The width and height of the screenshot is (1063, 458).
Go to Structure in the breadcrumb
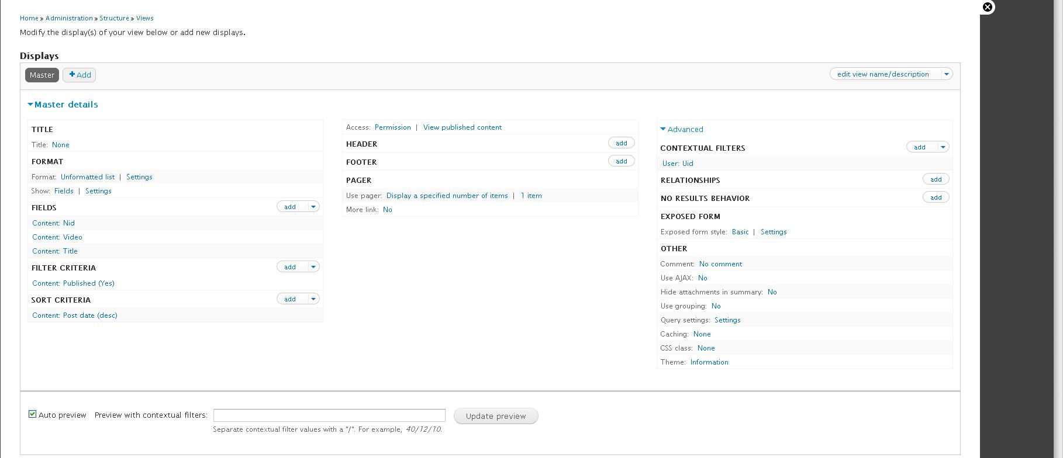click(x=114, y=18)
